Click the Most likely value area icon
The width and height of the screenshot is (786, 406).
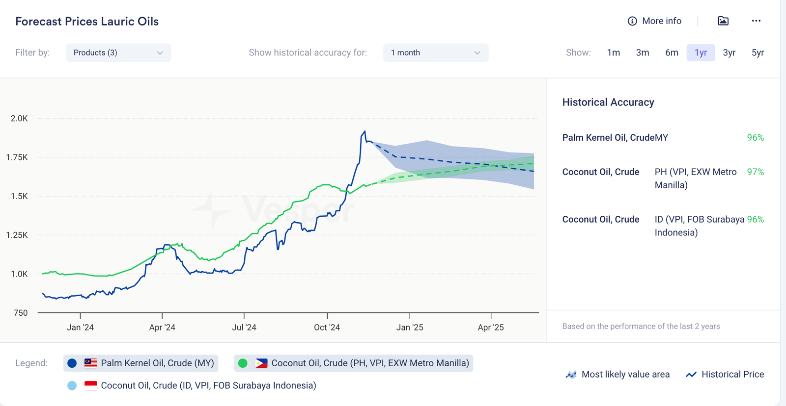click(x=571, y=375)
